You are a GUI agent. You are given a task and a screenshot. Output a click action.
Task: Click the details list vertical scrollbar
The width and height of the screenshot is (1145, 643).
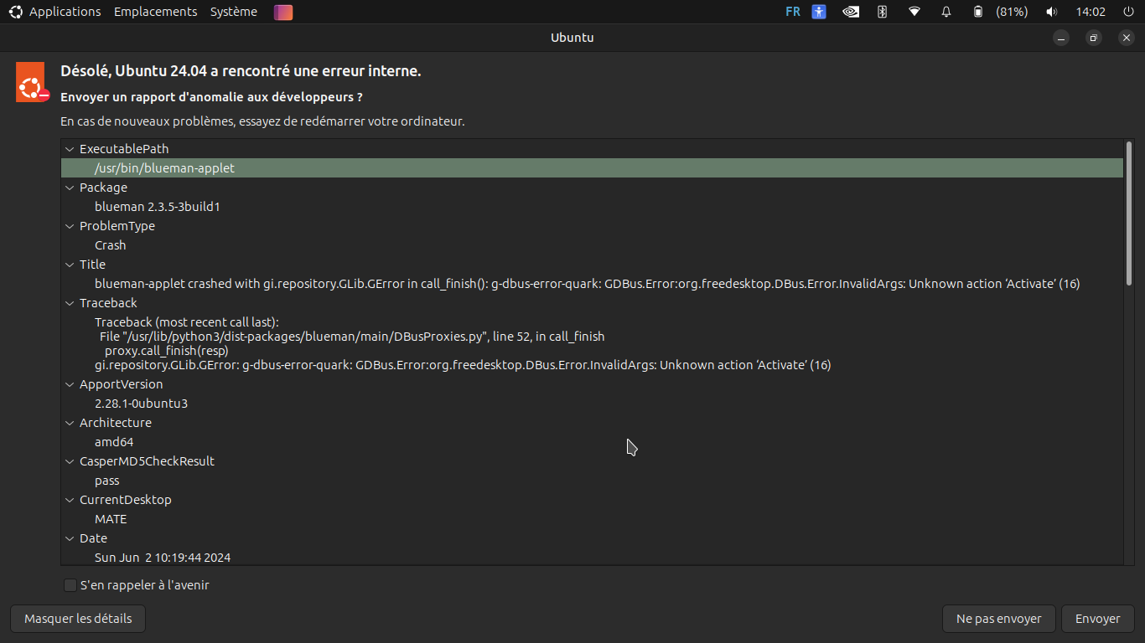(1129, 213)
